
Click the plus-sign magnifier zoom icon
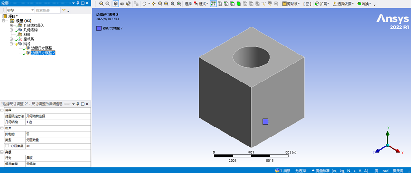166,4
